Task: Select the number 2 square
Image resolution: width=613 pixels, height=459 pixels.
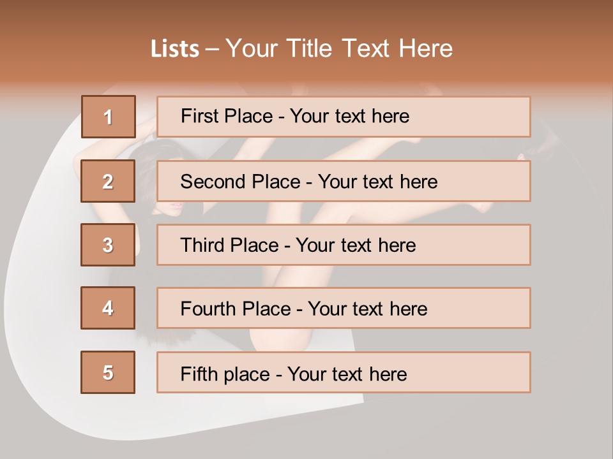Action: pos(109,181)
